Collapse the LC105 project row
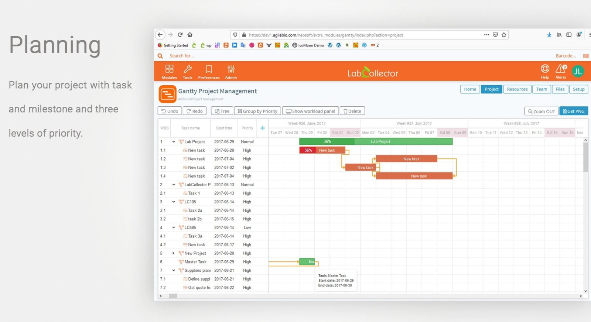Screen dimensions: 591x322 pos(174,202)
